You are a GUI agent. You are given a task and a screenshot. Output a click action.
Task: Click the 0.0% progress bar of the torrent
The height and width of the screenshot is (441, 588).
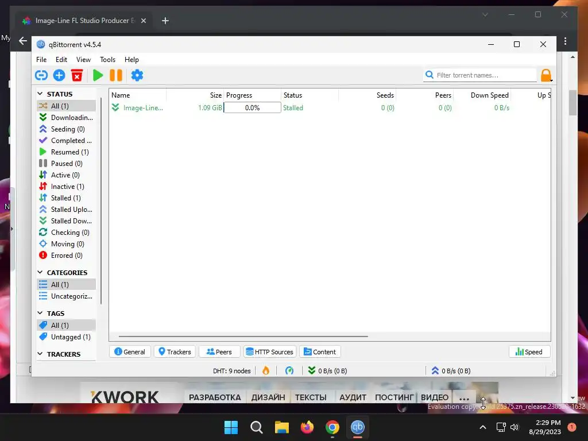coord(253,107)
